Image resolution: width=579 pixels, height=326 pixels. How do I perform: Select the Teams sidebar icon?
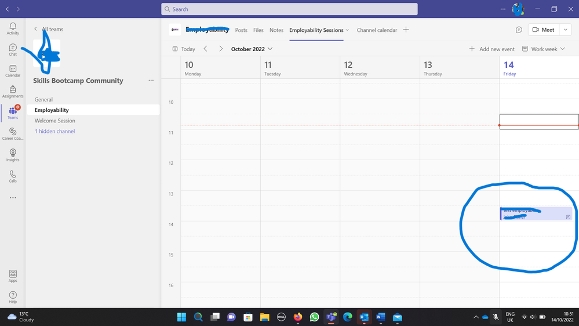[13, 113]
